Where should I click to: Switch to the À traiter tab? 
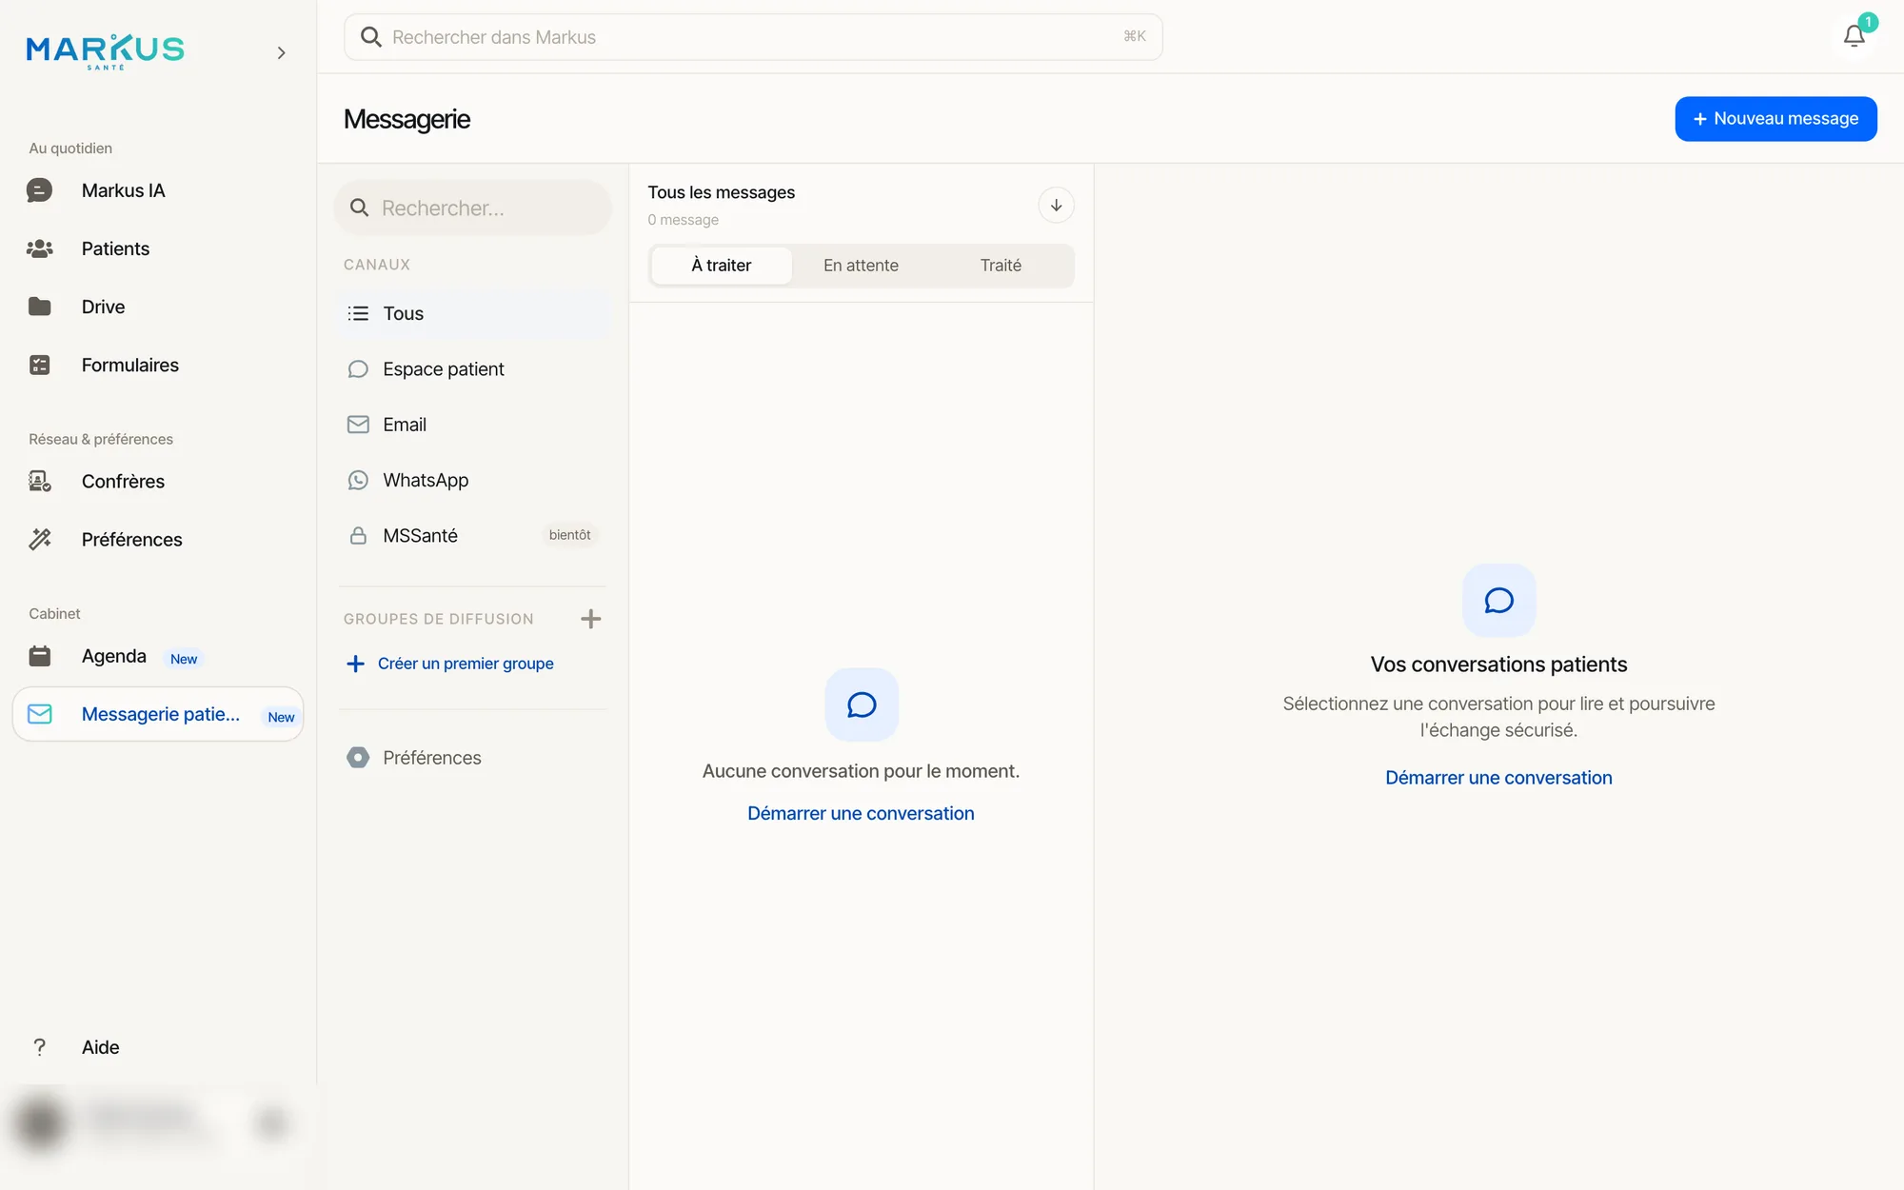(721, 266)
